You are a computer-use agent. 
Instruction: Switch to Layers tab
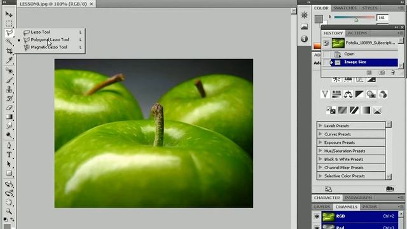point(322,207)
